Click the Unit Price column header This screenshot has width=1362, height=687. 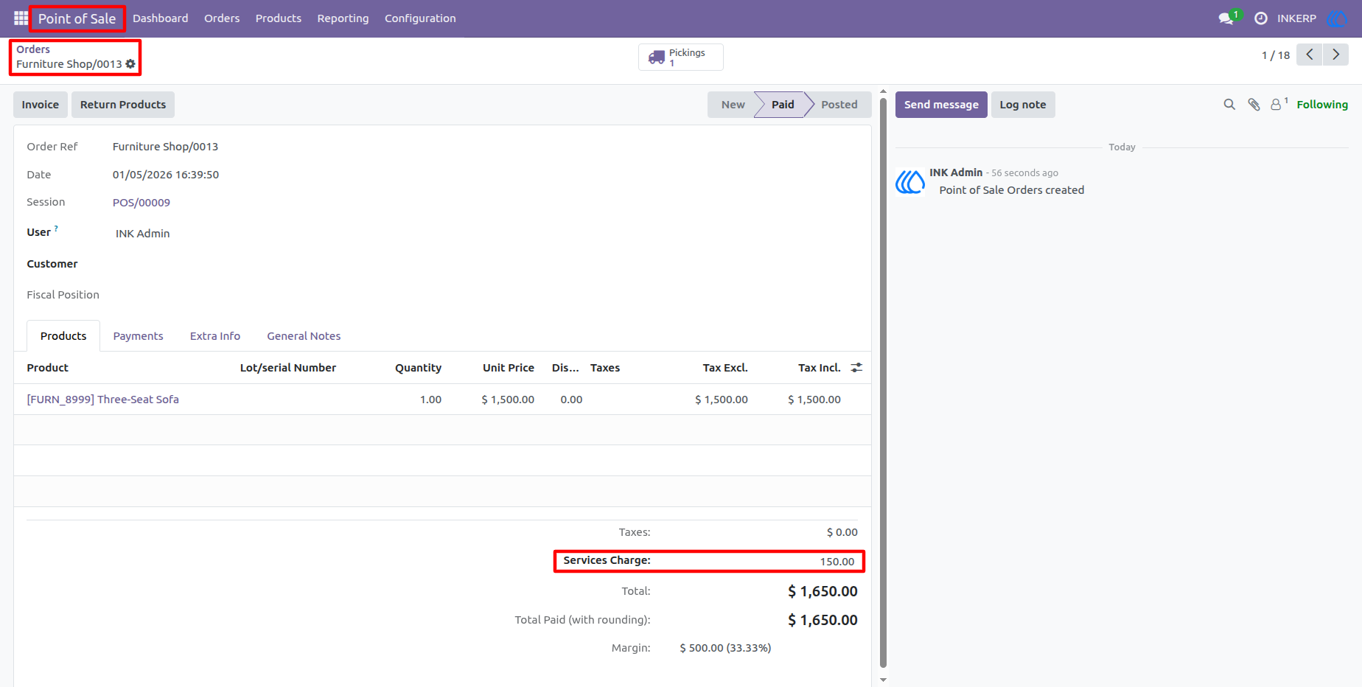point(509,368)
